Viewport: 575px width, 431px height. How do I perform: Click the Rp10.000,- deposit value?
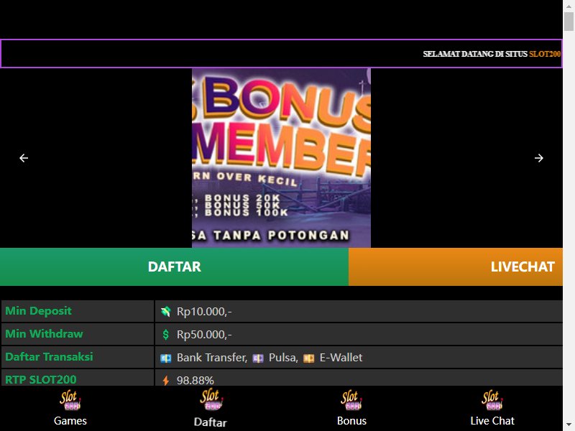204,312
